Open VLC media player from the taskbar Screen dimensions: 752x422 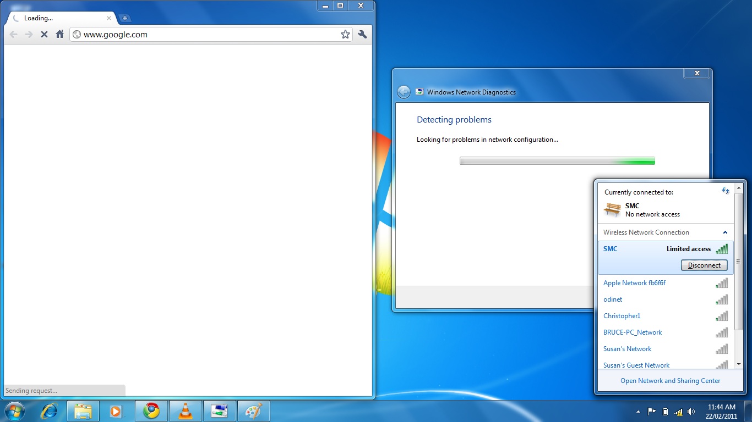186,411
